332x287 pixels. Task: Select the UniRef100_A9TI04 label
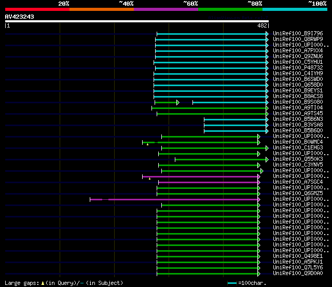[298, 108]
